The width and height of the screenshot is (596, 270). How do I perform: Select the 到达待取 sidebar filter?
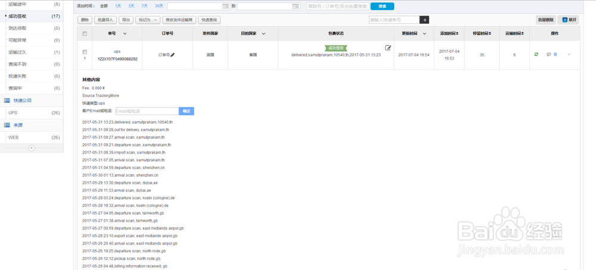(x=32, y=28)
